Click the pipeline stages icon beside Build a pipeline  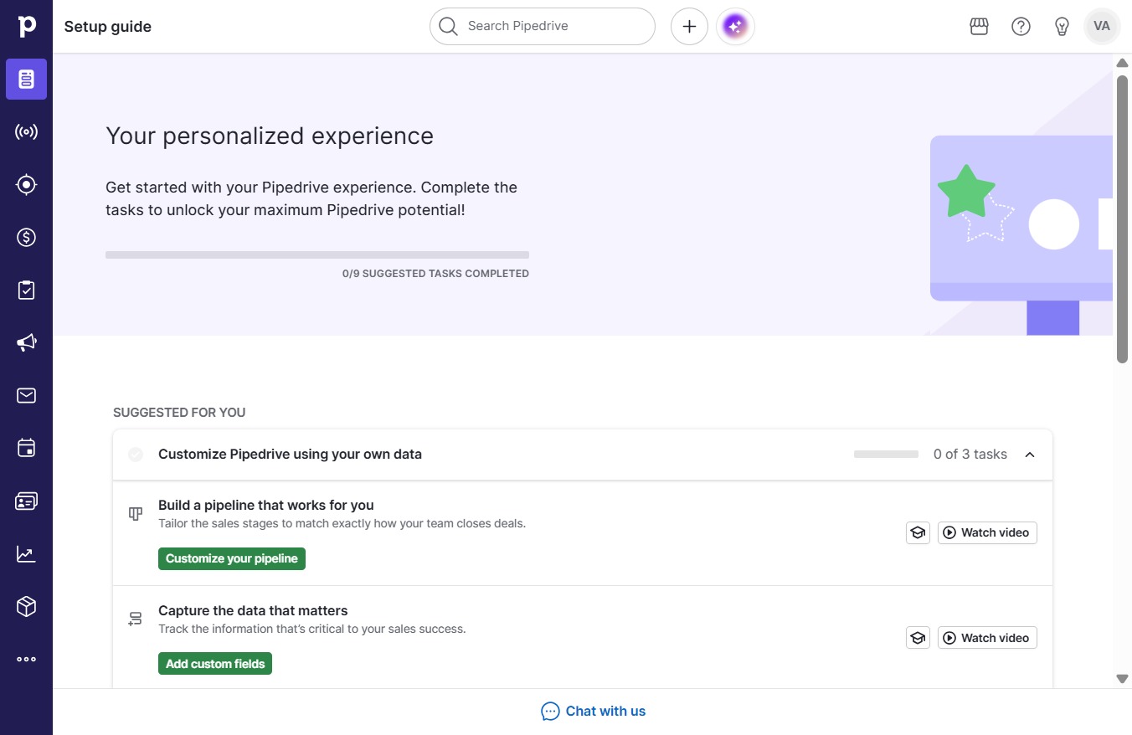135,513
